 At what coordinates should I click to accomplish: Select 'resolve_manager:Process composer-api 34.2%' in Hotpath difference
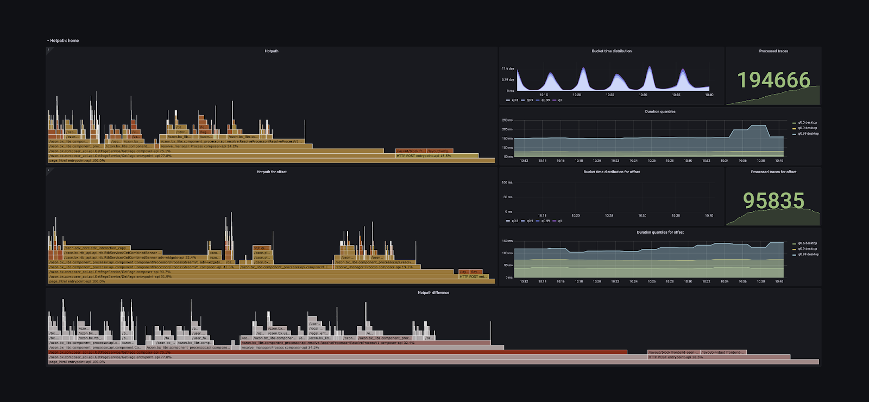373,348
